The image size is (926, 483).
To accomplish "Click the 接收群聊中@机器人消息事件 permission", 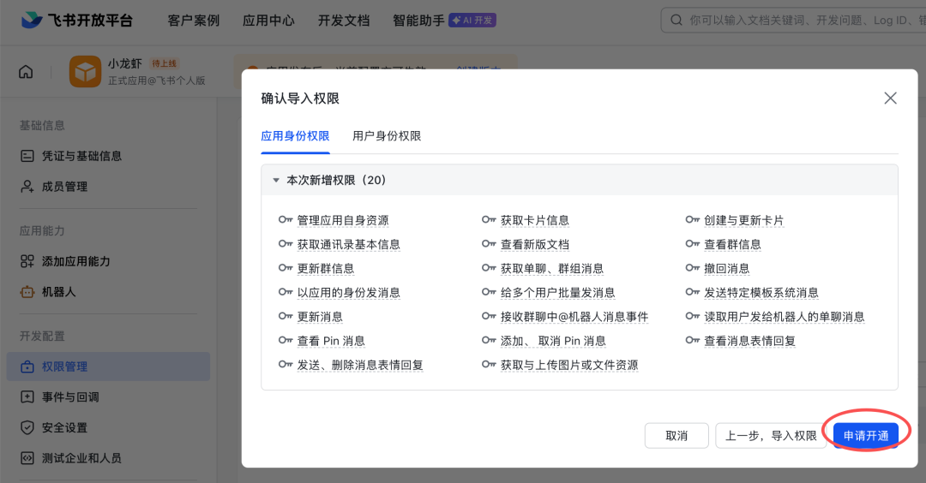I will (574, 317).
